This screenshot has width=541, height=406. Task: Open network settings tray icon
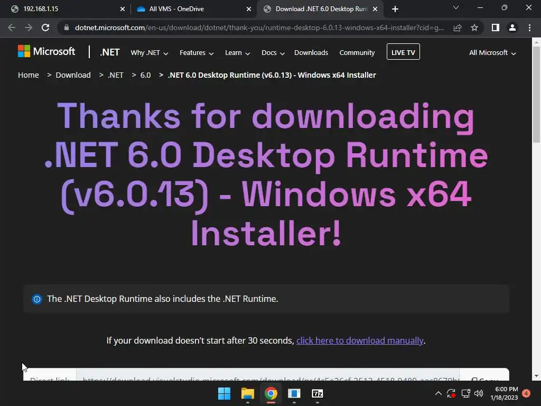click(465, 393)
